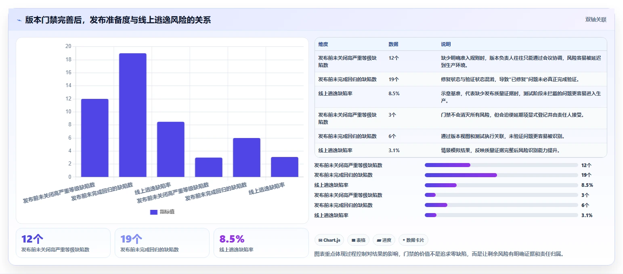Click the first chart bar at value 12

point(95,138)
